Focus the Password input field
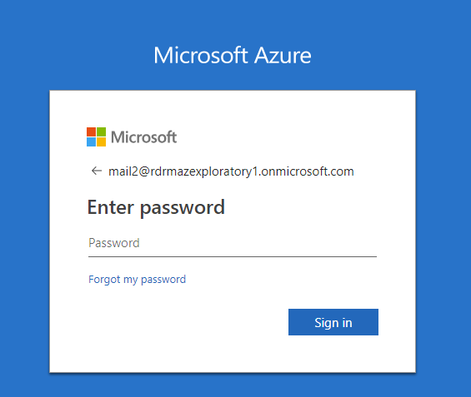Image resolution: width=471 pixels, height=397 pixels. click(x=233, y=243)
